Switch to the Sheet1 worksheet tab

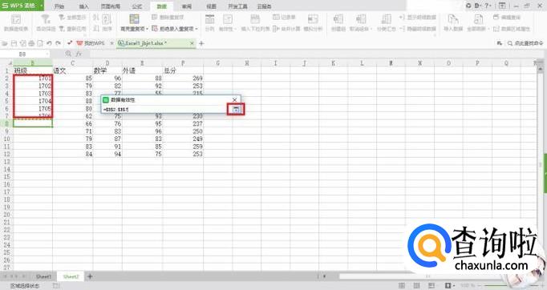tap(44, 276)
